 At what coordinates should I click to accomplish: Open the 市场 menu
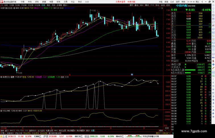(30, 2)
